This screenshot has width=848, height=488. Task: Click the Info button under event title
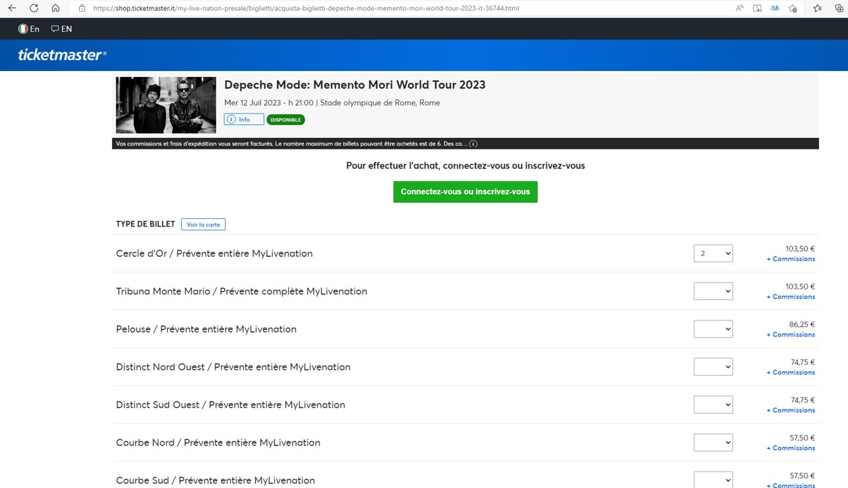click(243, 120)
